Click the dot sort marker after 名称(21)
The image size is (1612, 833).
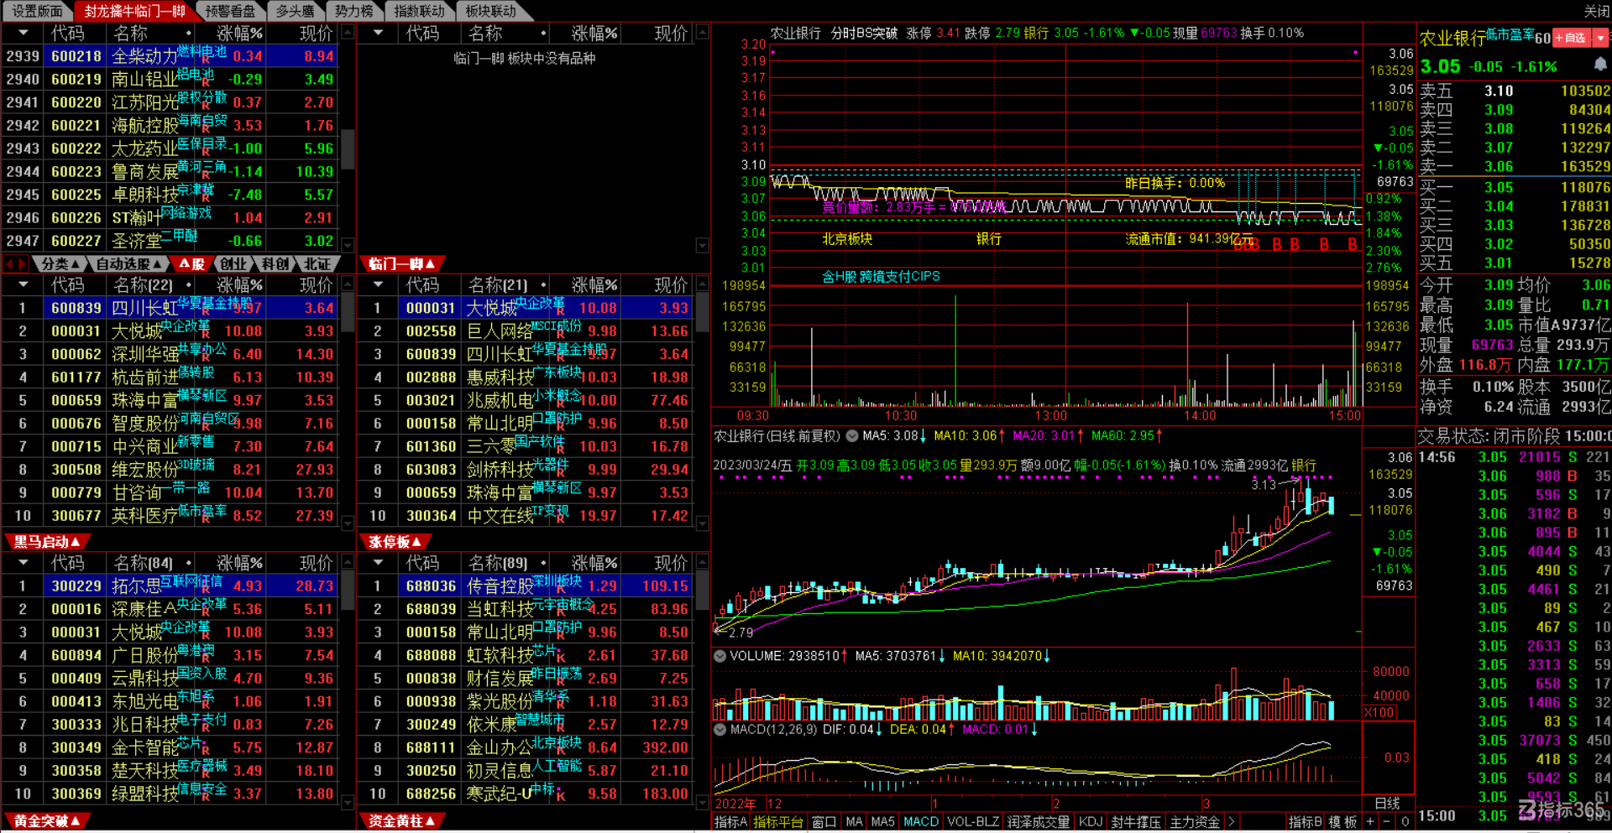tap(543, 285)
